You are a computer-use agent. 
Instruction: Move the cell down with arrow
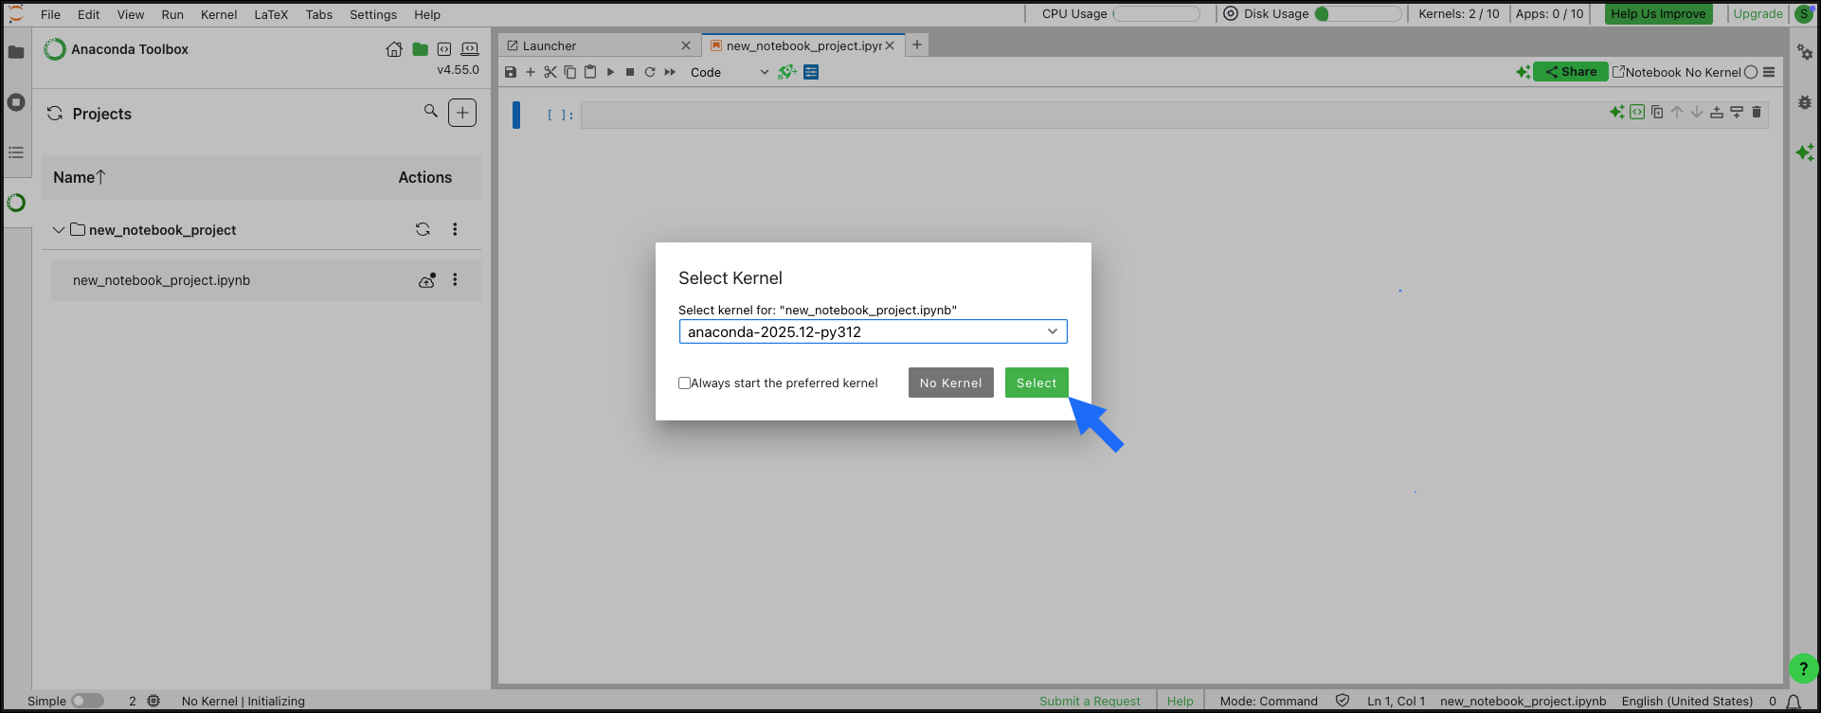click(x=1697, y=112)
